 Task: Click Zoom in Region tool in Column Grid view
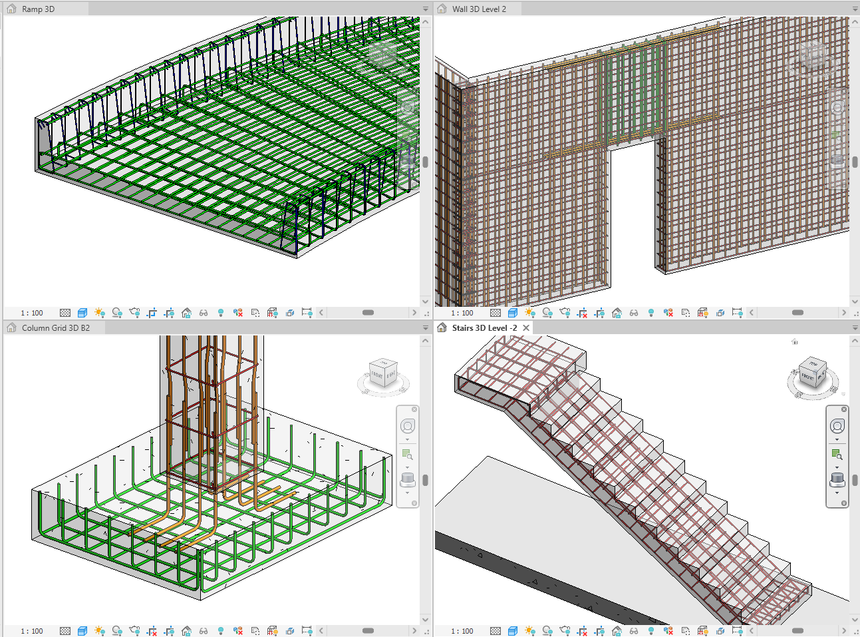(408, 455)
